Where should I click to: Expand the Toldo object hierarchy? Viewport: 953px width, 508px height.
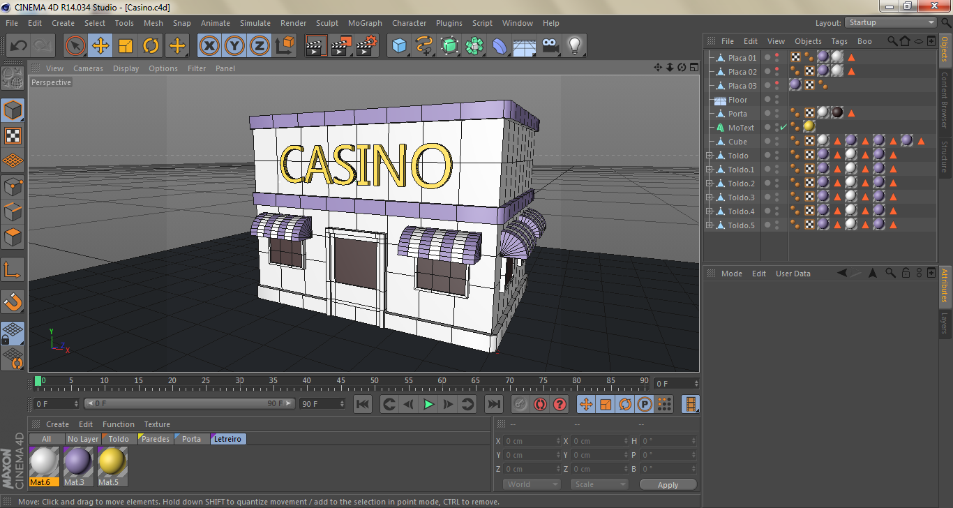point(707,155)
